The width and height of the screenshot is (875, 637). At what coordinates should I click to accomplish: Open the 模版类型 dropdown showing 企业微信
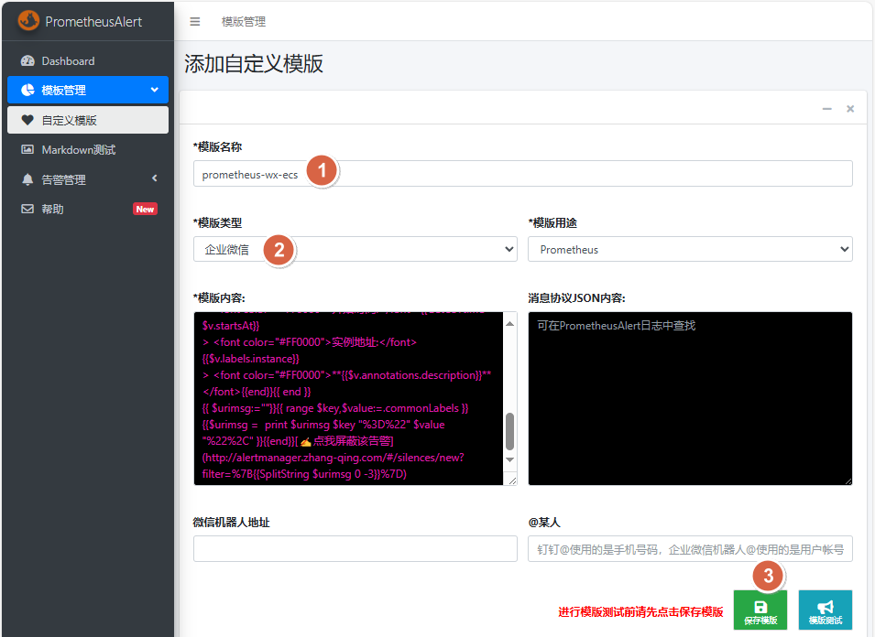click(x=355, y=249)
